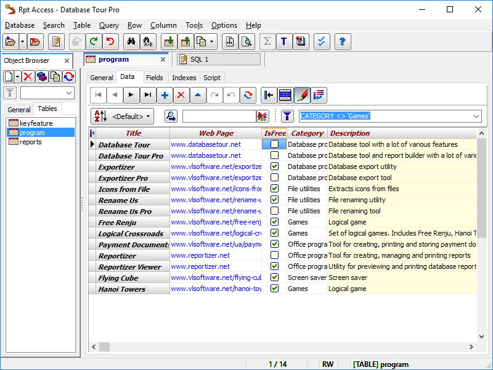493x370 pixels.
Task: Click the blue plus Insert record button
Action: [165, 95]
